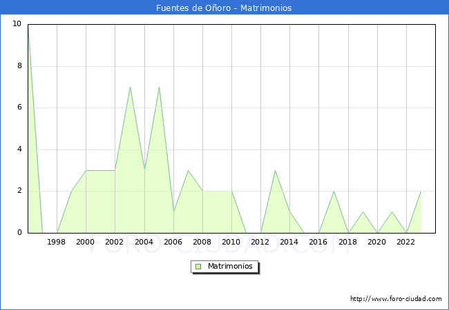Click the 2003 peak at value 7

130,87
